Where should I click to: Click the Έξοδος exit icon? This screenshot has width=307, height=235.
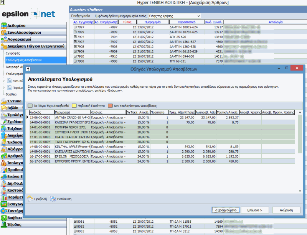4,225
